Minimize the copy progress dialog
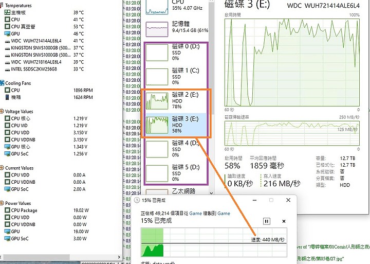The image size is (370, 264). point(254,200)
